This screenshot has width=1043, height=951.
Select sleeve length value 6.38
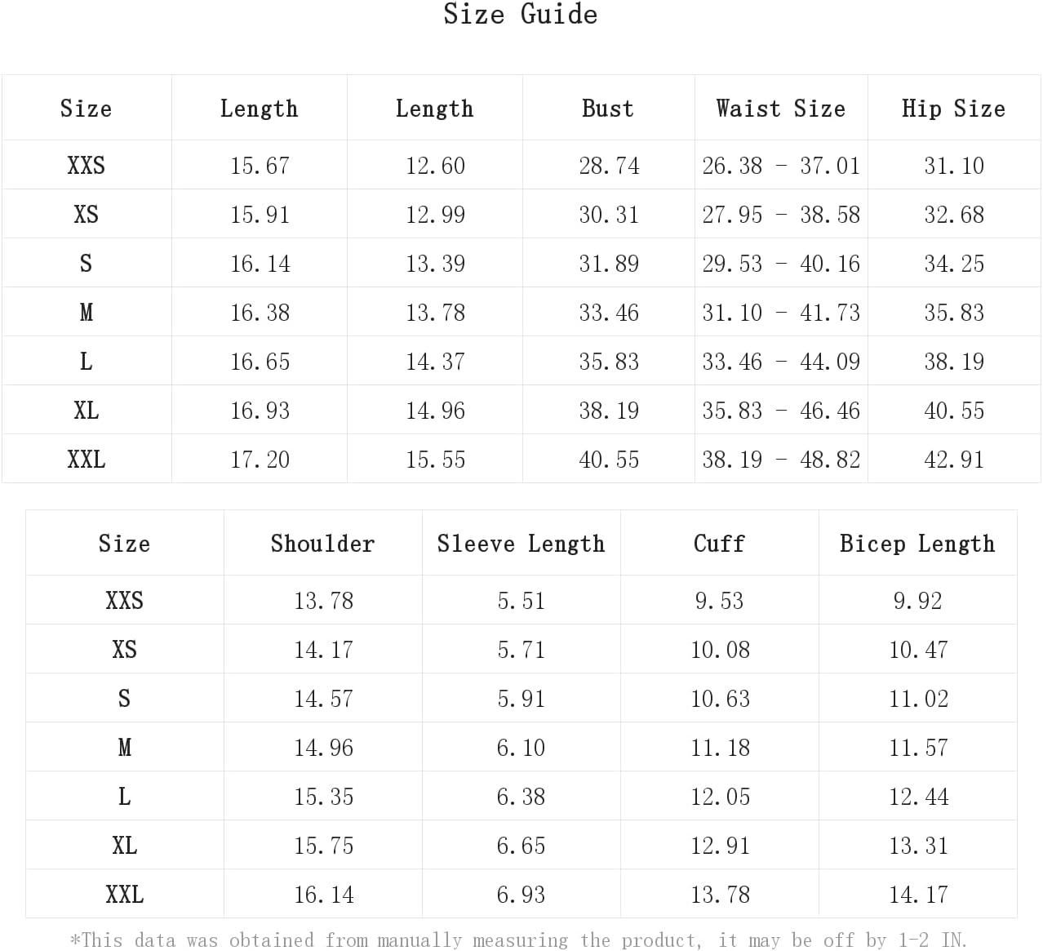coord(521,797)
